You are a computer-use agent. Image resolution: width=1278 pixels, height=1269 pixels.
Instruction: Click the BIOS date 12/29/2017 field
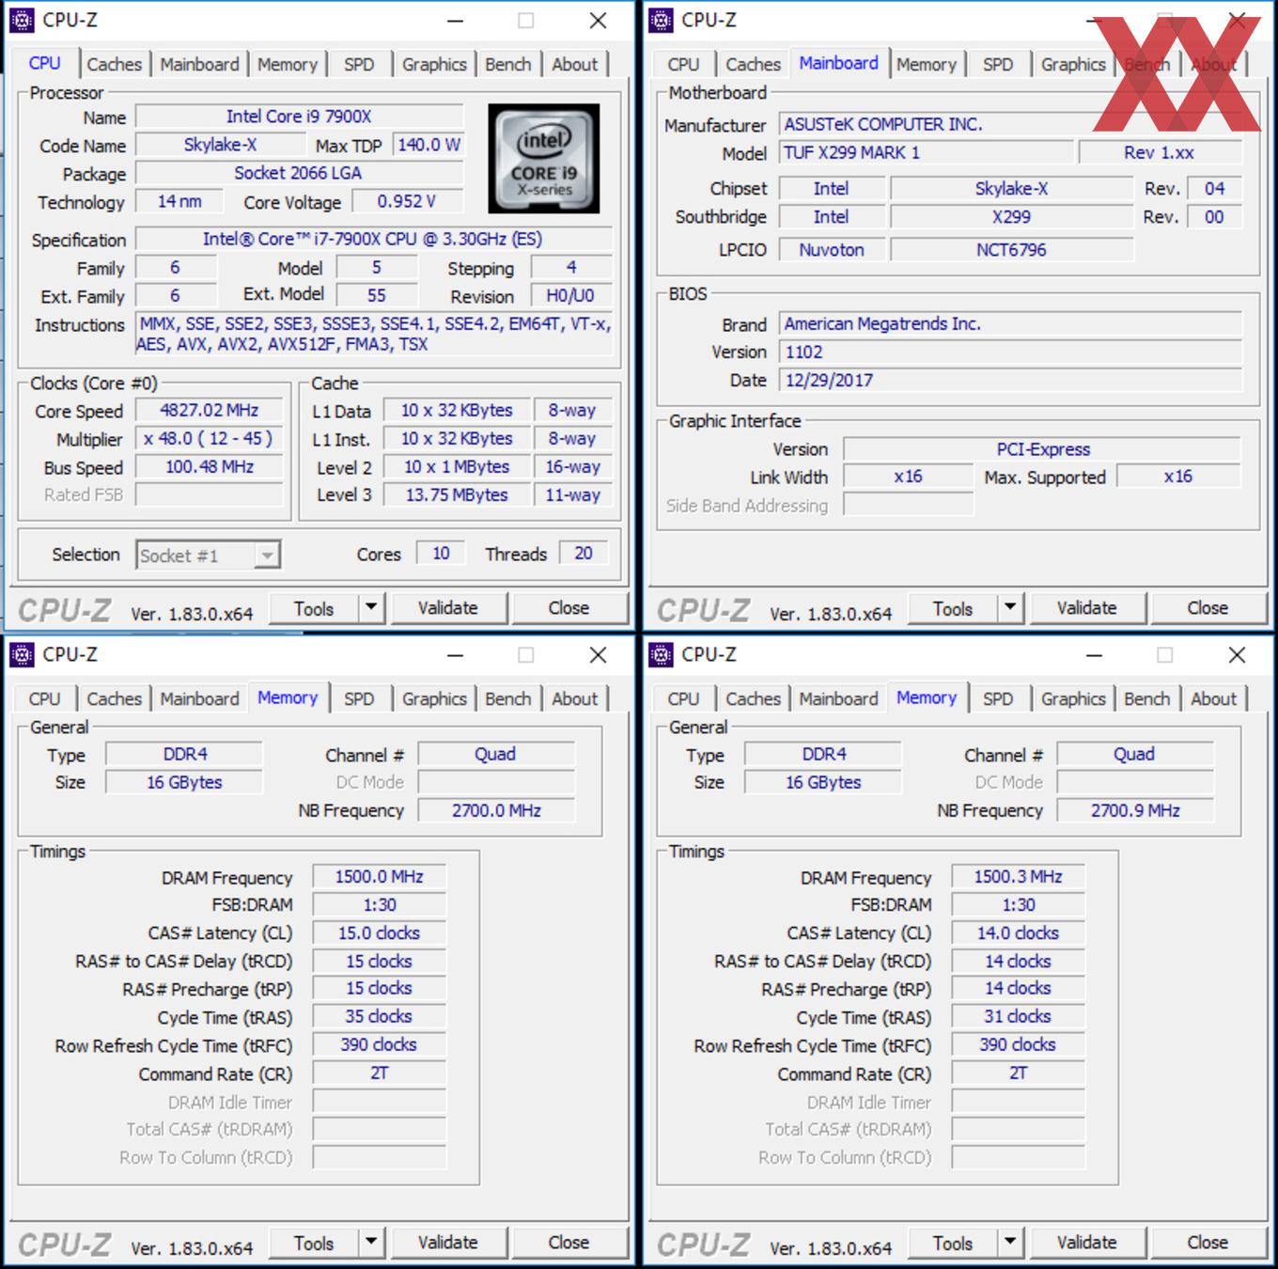tap(1010, 381)
